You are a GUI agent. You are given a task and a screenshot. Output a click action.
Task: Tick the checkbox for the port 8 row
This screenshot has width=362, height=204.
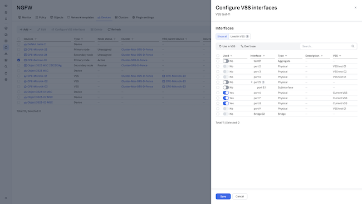point(218,103)
